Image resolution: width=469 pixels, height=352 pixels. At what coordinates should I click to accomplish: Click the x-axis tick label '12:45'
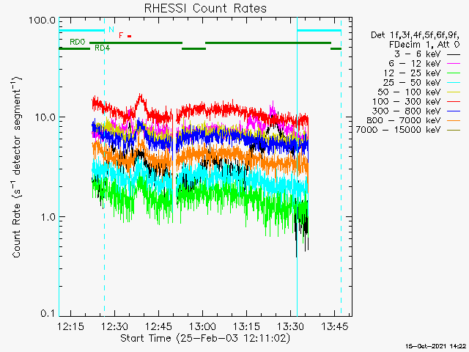point(158,326)
